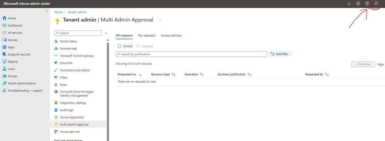385x141 pixels.
Task: Click the Privileged Identity Management icon
Action: [56, 92]
